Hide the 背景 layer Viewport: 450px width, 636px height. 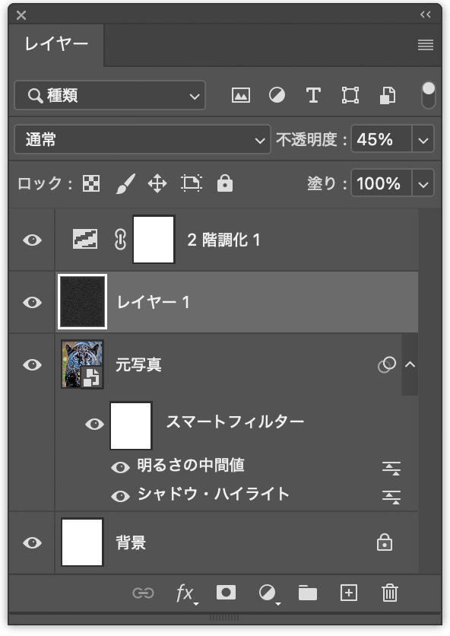(x=33, y=542)
